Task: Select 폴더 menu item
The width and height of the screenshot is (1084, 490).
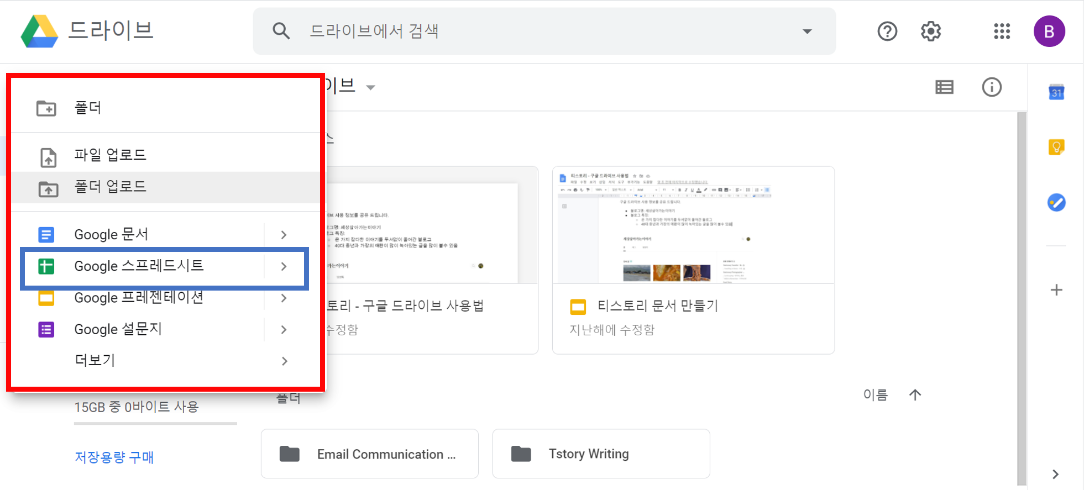Action: pyautogui.click(x=166, y=108)
